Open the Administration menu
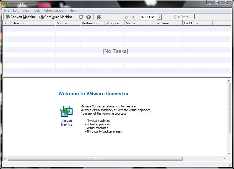The width and height of the screenshot is (234, 169). pos(54,10)
